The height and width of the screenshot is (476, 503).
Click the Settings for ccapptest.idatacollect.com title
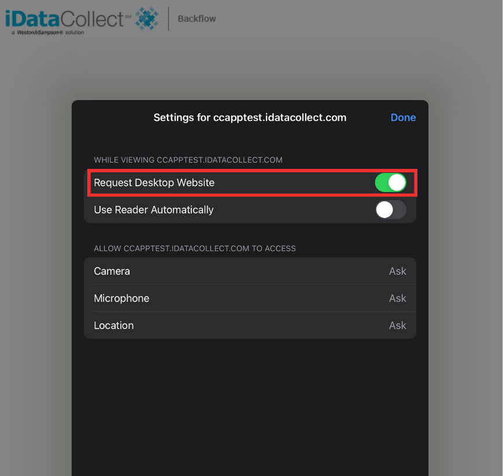(250, 117)
